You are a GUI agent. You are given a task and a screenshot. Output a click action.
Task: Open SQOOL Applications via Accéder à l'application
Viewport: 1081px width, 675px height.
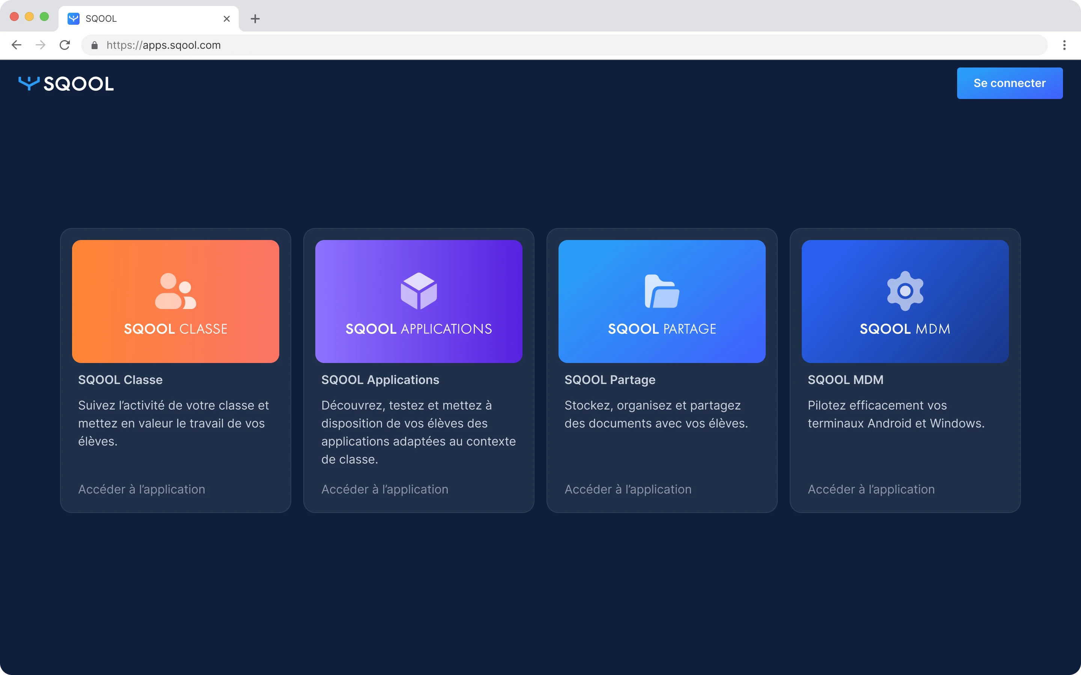[385, 489]
